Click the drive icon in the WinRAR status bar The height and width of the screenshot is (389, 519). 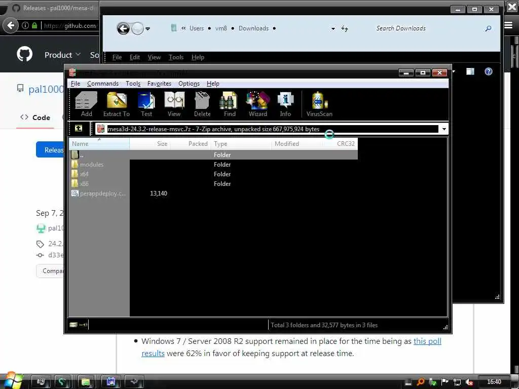click(x=73, y=325)
